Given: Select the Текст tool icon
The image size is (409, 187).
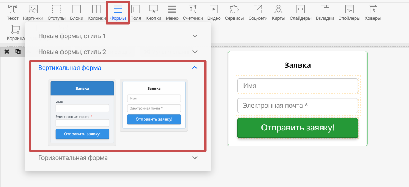Looking at the screenshot, I should 13,10.
